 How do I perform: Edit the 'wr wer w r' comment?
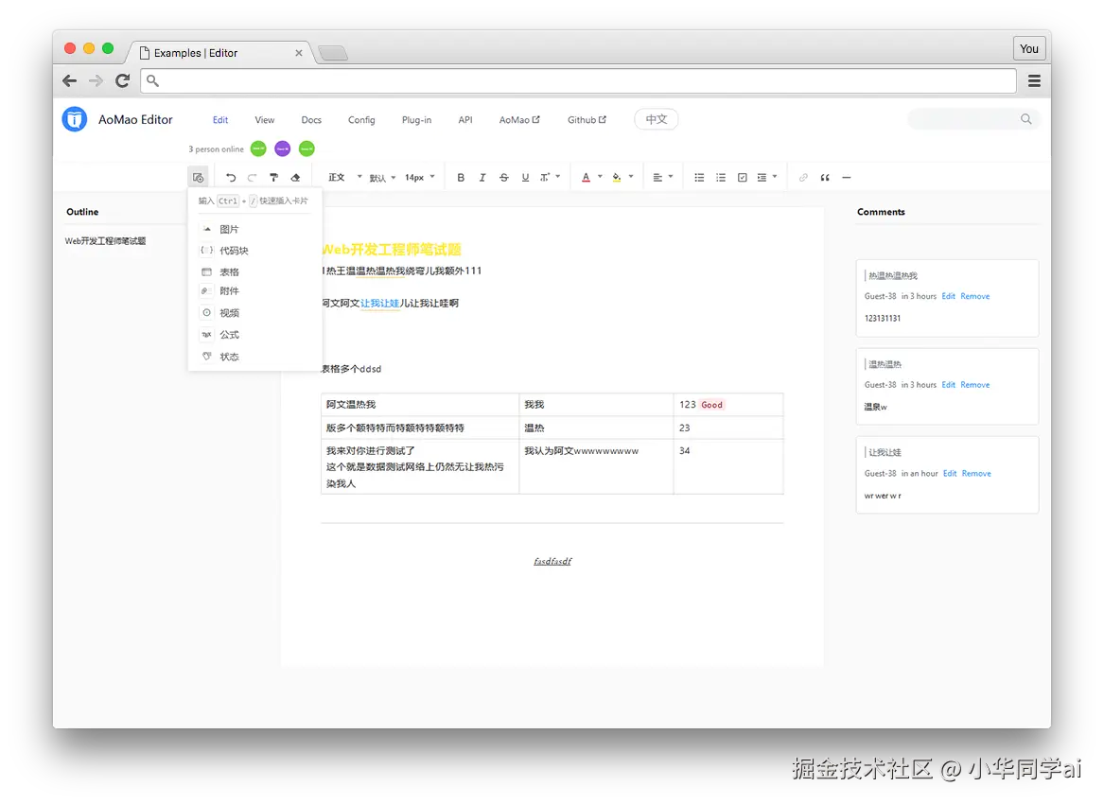(x=950, y=474)
